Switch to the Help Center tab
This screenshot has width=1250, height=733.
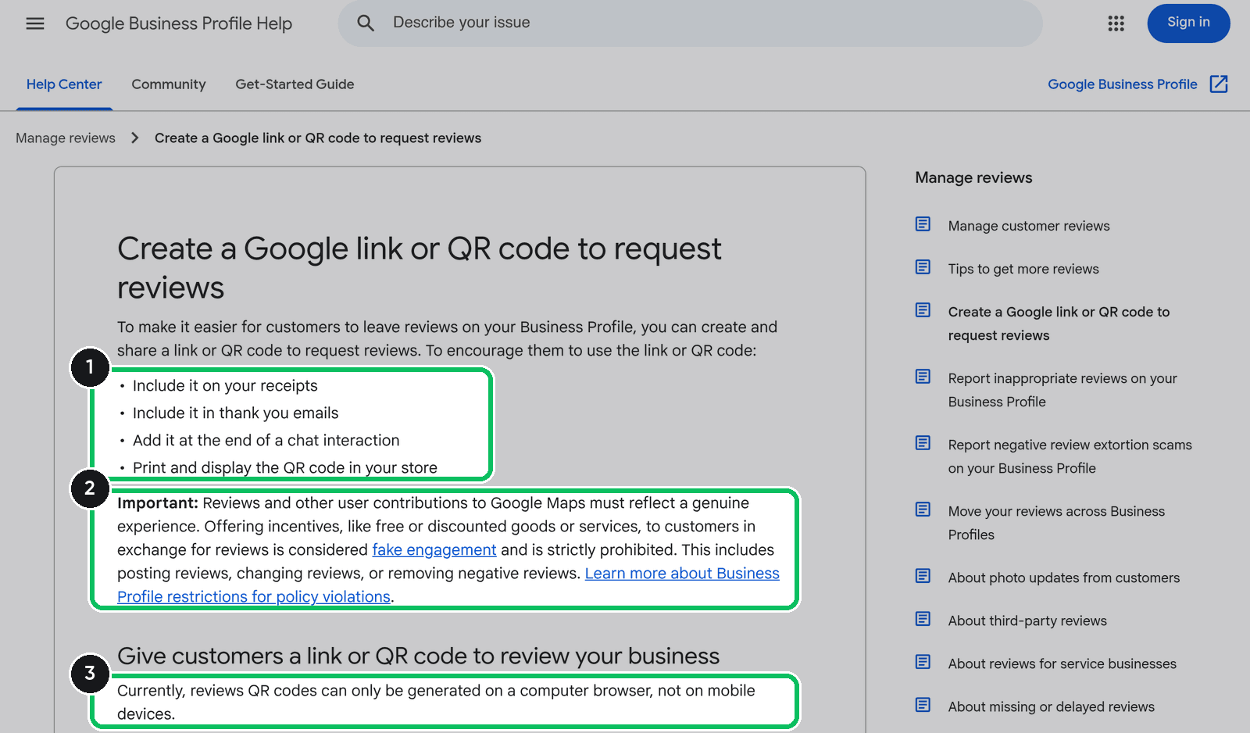(x=64, y=84)
